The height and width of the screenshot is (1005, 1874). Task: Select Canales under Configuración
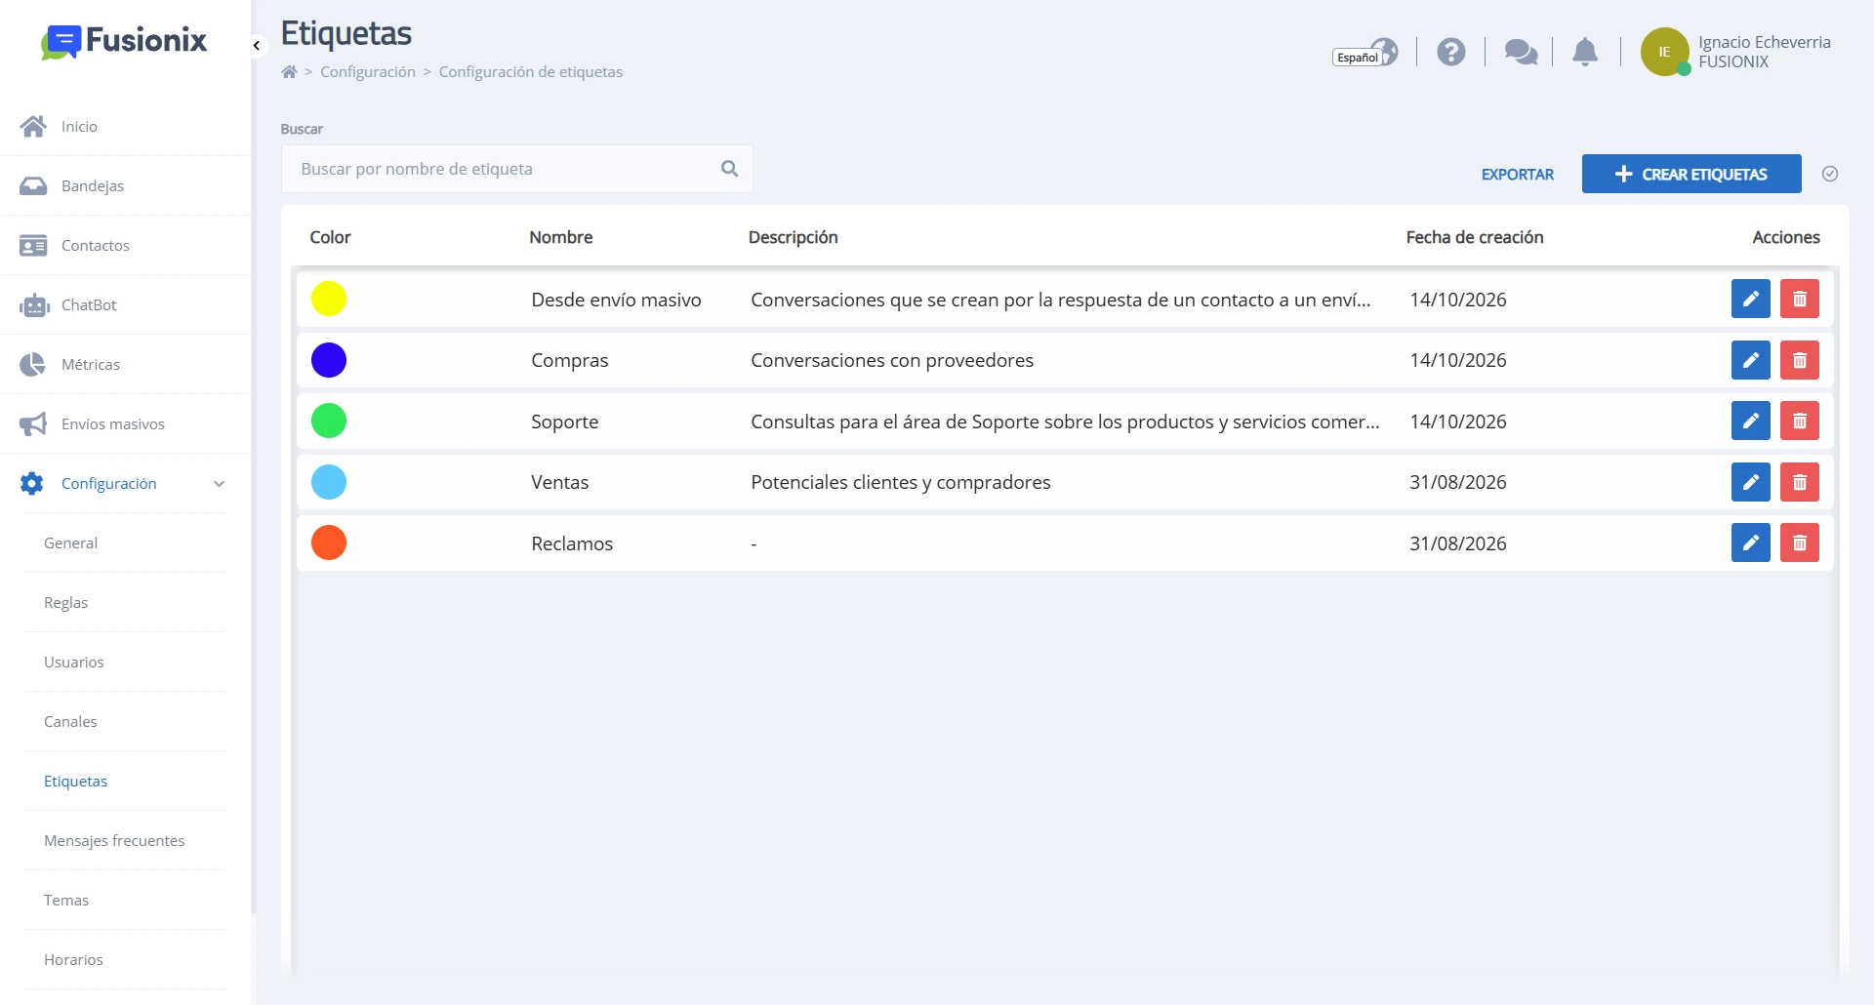tap(125, 722)
